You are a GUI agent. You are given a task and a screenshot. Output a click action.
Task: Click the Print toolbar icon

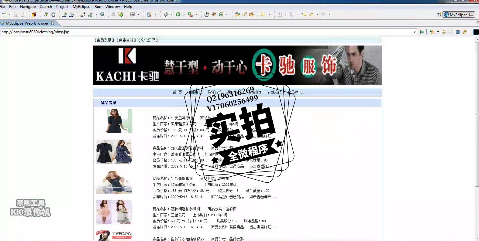pos(23,14)
